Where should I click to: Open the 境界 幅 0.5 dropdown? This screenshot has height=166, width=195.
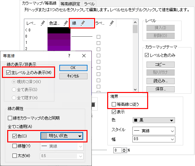154,139
